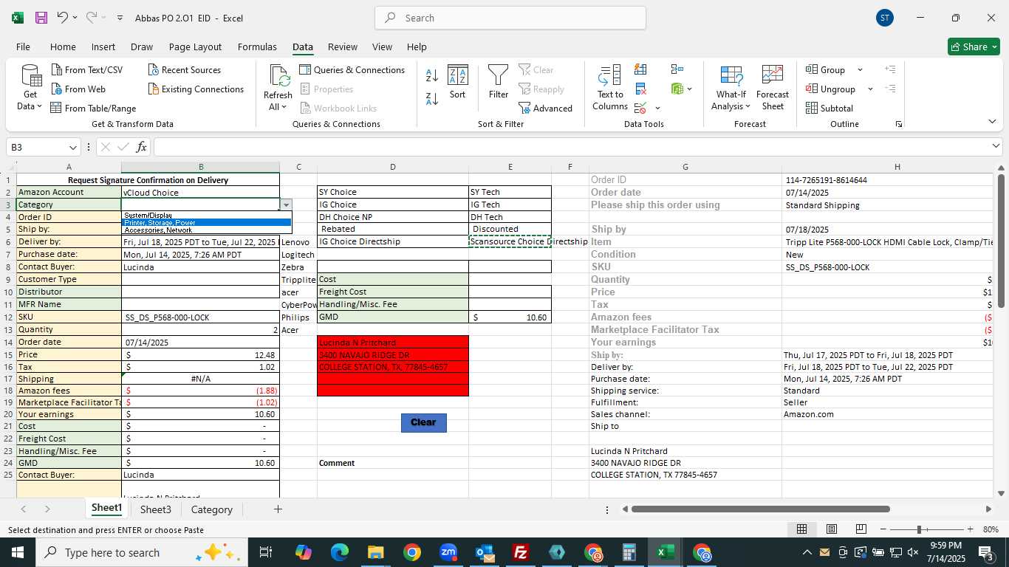Switch to Page Break Preview
The image size is (1009, 567).
[861, 529]
